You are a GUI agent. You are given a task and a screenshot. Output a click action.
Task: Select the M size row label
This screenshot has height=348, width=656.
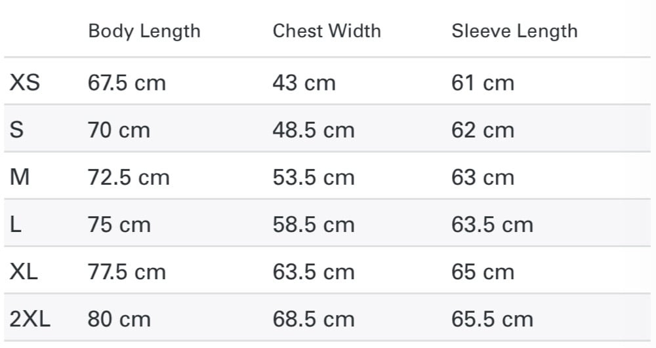pos(20,177)
